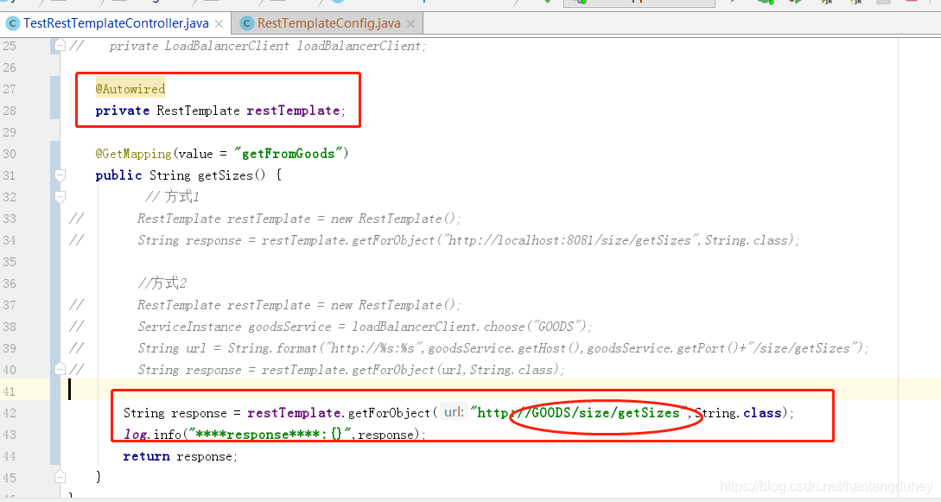Viewport: 941px width, 502px height.
Task: Click the public keyword on line 31
Action: pos(118,175)
